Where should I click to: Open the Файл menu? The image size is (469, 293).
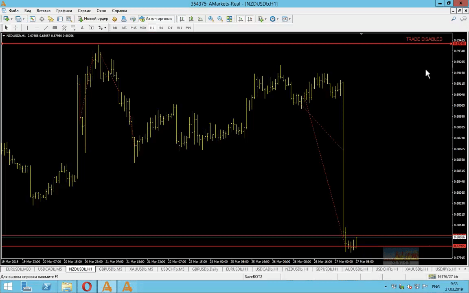14,11
